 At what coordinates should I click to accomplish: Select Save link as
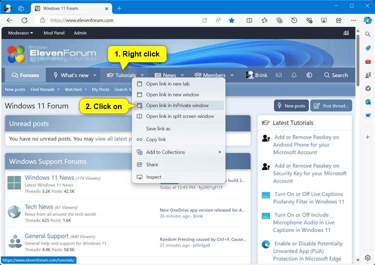coord(178,128)
